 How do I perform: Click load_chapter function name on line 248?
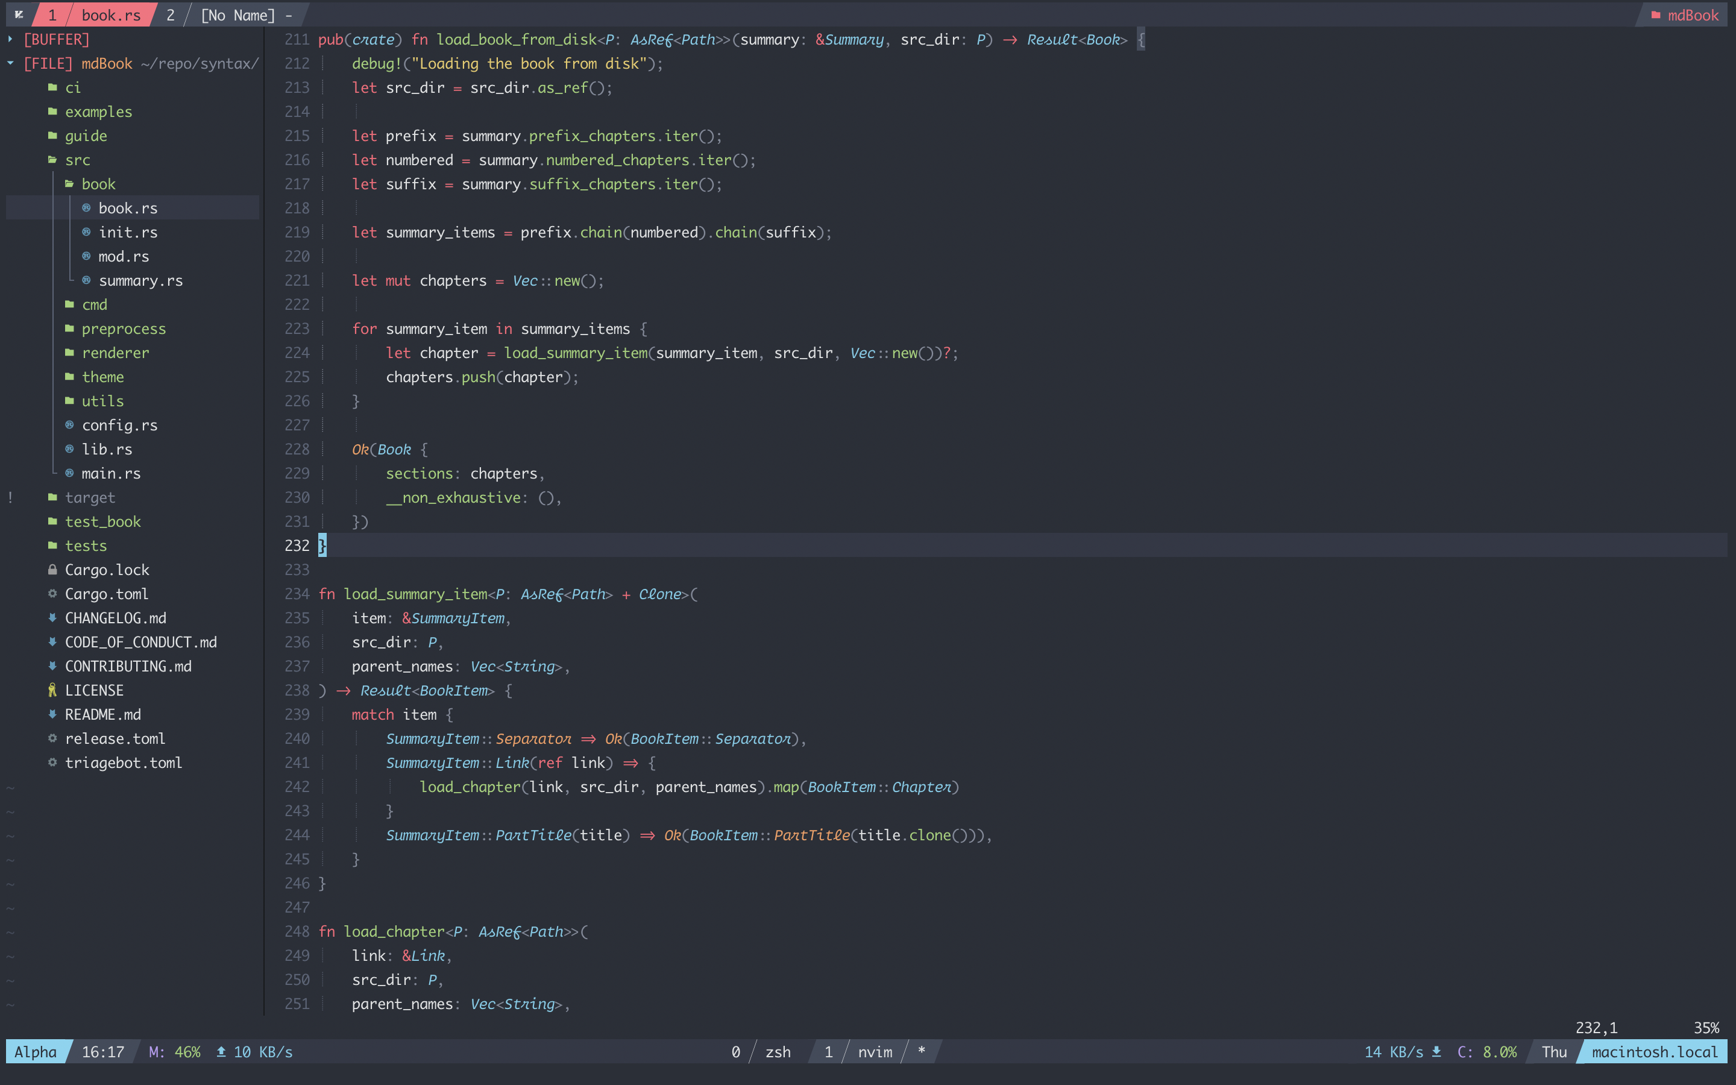[x=394, y=931]
